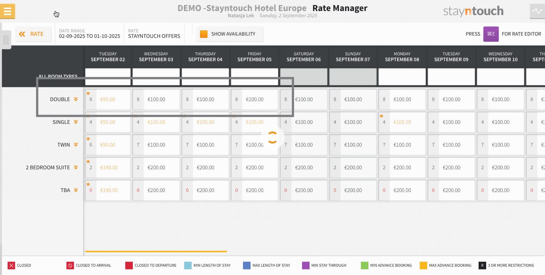Click the ⌘E rate editor shortcut button

tap(491, 34)
